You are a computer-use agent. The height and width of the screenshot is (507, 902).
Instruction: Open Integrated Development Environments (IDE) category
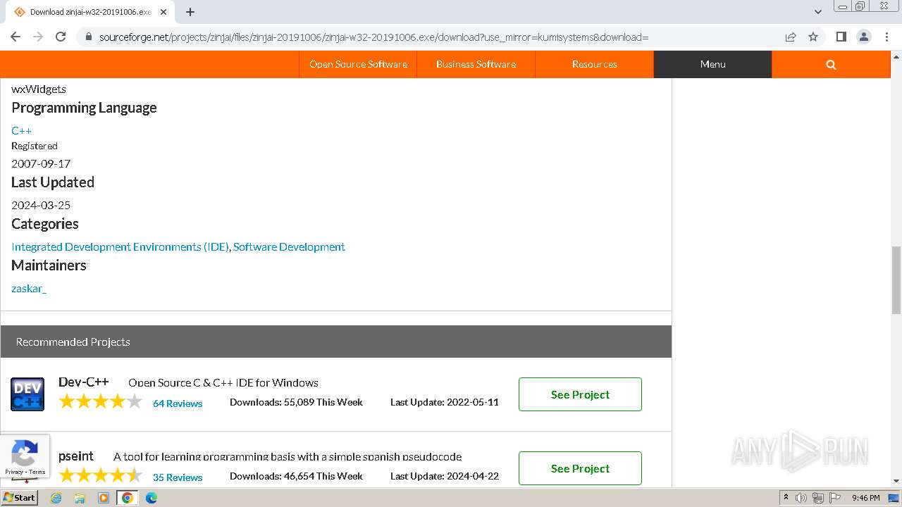pyautogui.click(x=120, y=246)
